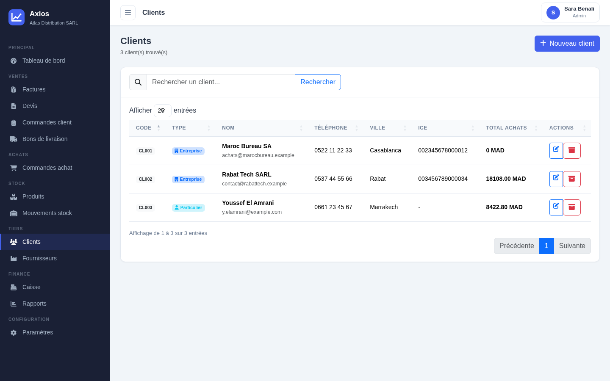The image size is (610, 381).
Task: Archive client Maroc Bureau SA
Action: pyautogui.click(x=572, y=151)
